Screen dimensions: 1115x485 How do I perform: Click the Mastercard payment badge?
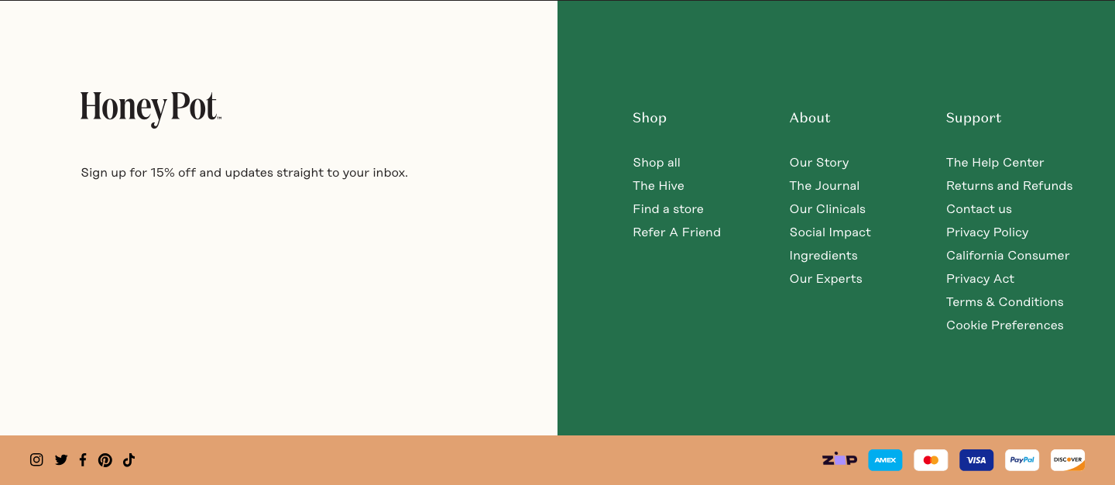point(931,460)
